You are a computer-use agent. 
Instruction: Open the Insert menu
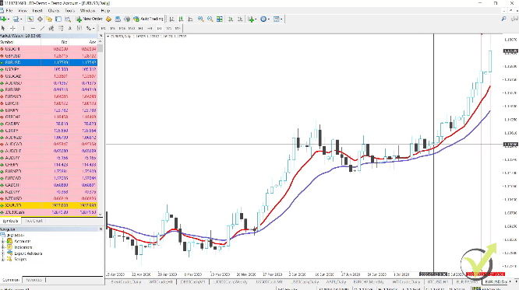pyautogui.click(x=37, y=11)
